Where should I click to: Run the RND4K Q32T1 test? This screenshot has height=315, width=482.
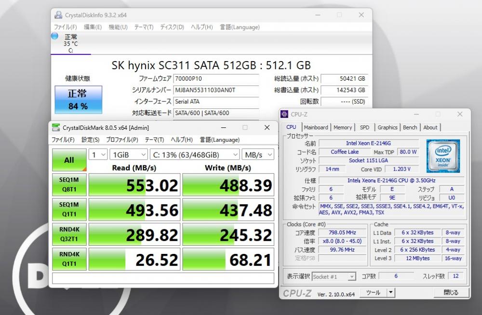coord(69,234)
